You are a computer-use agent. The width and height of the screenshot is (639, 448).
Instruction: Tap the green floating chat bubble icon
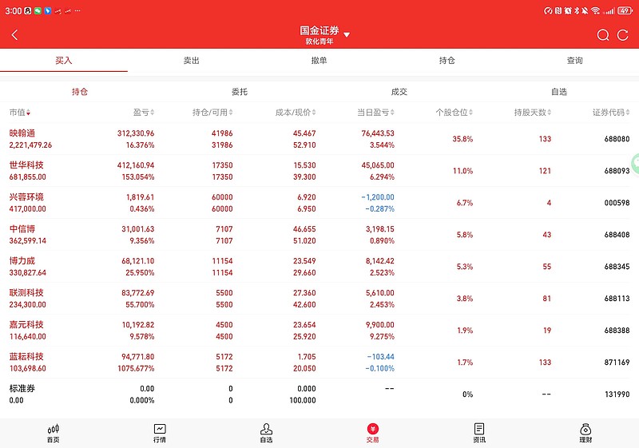[635, 163]
